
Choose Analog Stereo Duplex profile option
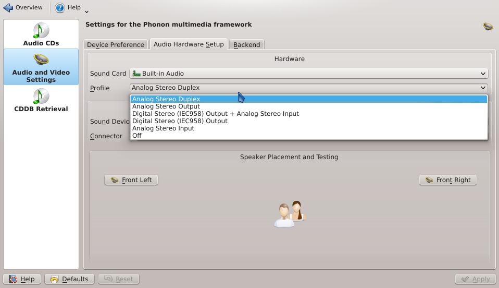coord(309,99)
